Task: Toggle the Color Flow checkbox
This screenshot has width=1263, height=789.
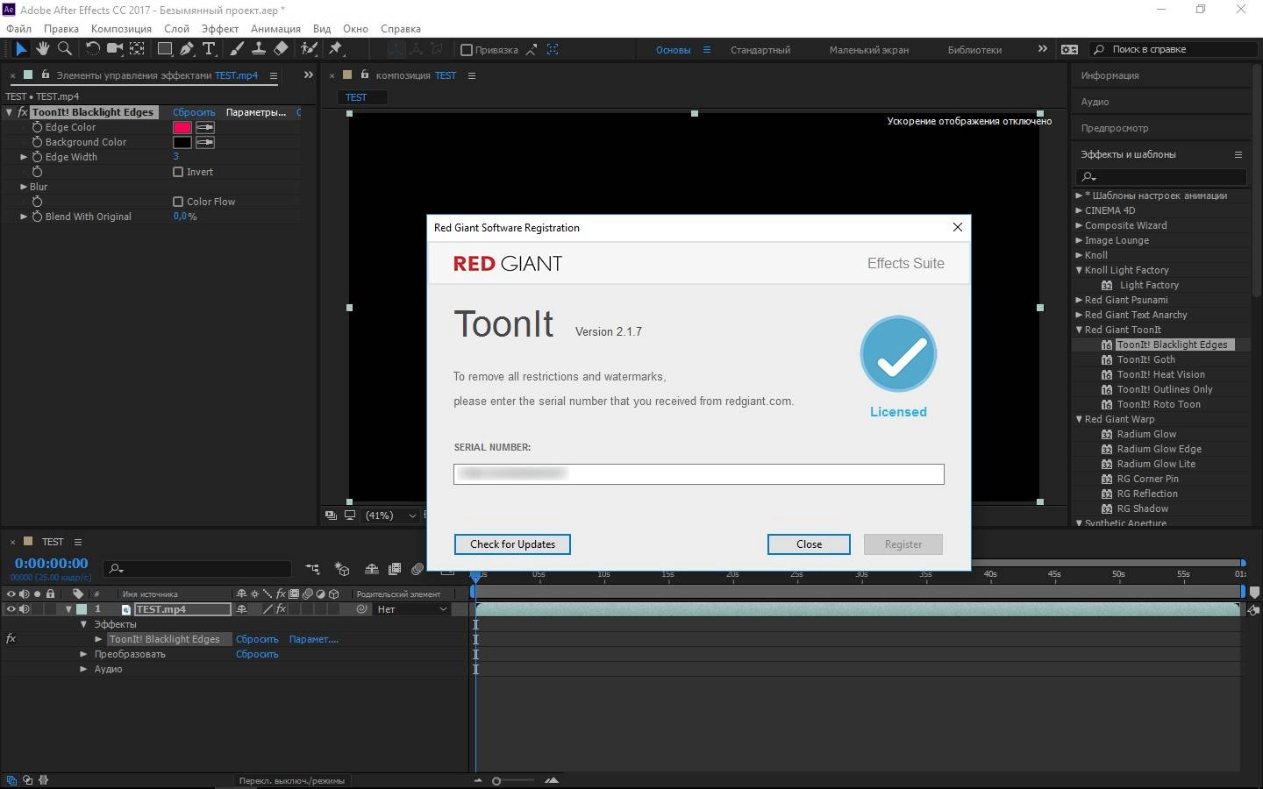Action: (x=178, y=202)
